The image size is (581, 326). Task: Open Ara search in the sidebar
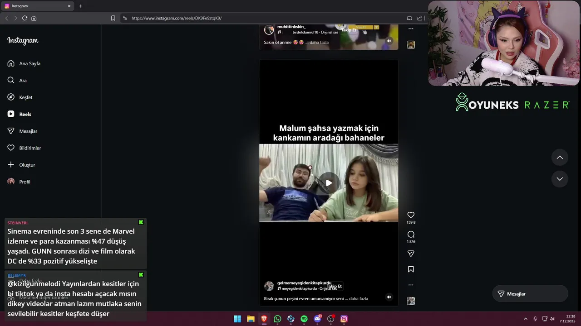pos(17,80)
